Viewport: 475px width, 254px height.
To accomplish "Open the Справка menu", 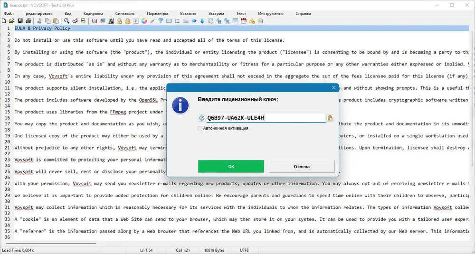I will click(x=303, y=14).
